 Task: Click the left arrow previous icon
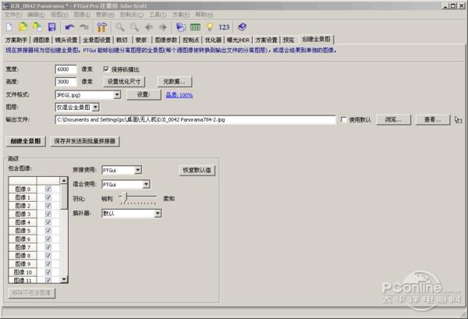coord(149,27)
